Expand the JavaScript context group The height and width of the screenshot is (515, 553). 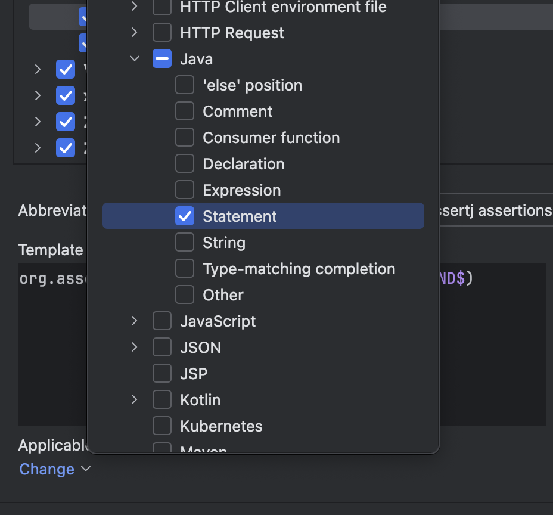pyautogui.click(x=135, y=321)
